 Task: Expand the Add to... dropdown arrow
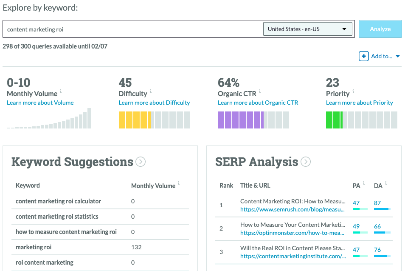(398, 57)
